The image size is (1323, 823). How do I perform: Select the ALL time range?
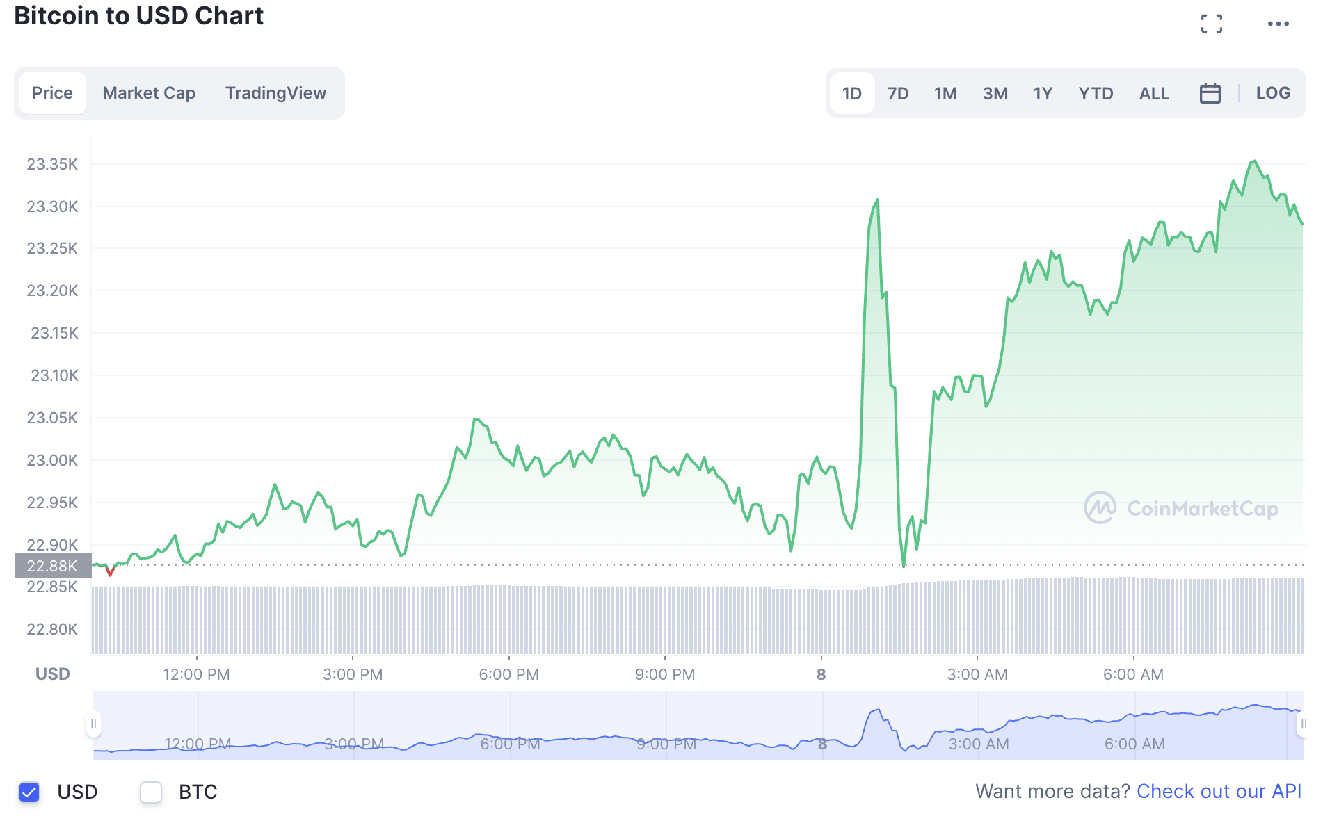tap(1154, 93)
